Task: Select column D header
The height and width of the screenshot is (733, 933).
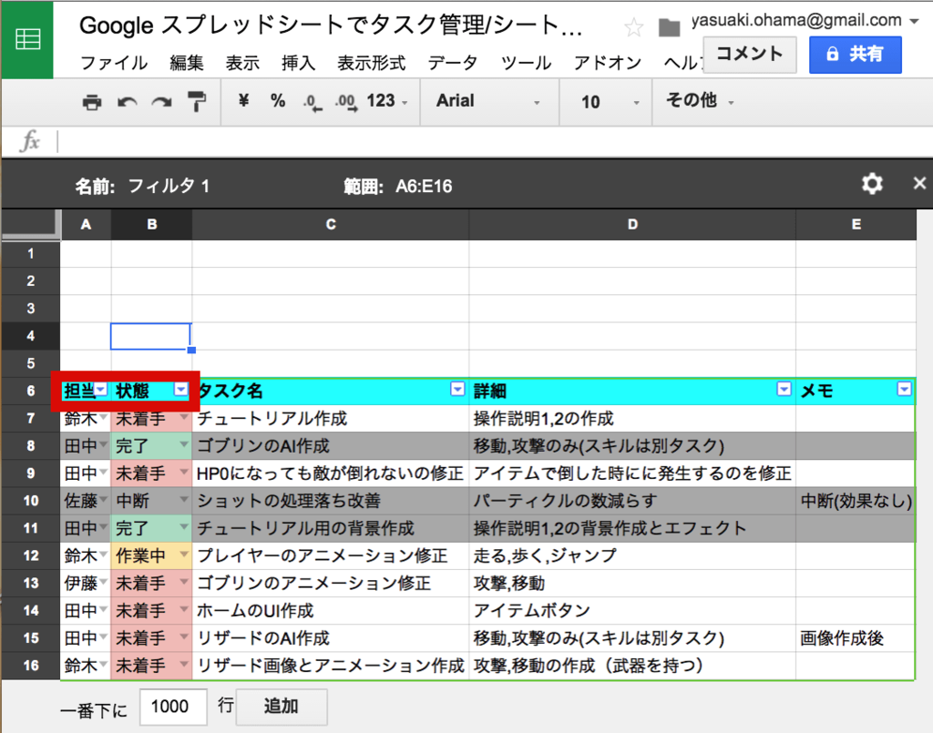Action: point(632,224)
